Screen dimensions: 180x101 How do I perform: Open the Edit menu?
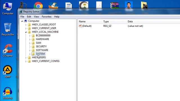[29, 17]
